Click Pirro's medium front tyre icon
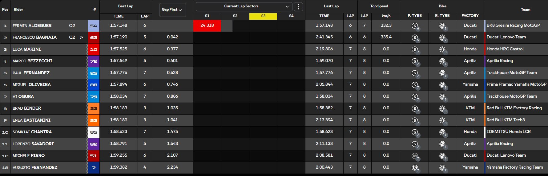The width and height of the screenshot is (548, 176). [415, 156]
